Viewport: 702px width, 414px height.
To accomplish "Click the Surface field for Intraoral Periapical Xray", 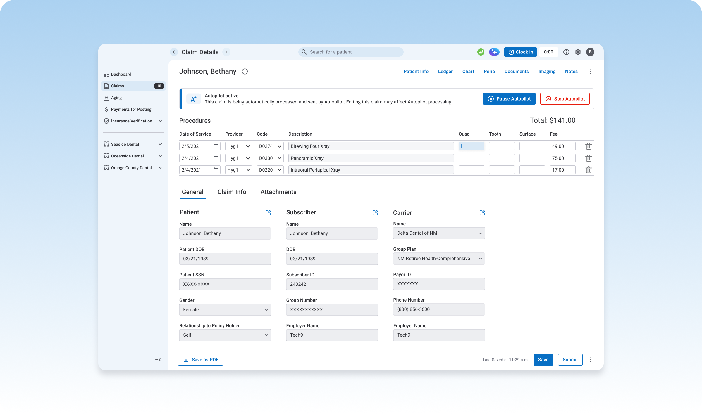I will pyautogui.click(x=532, y=170).
